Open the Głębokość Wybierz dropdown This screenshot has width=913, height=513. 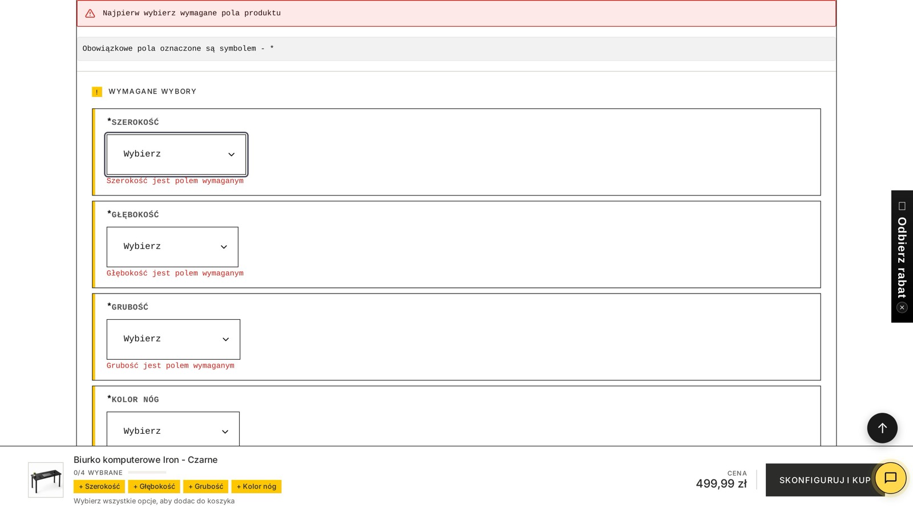[x=172, y=247]
